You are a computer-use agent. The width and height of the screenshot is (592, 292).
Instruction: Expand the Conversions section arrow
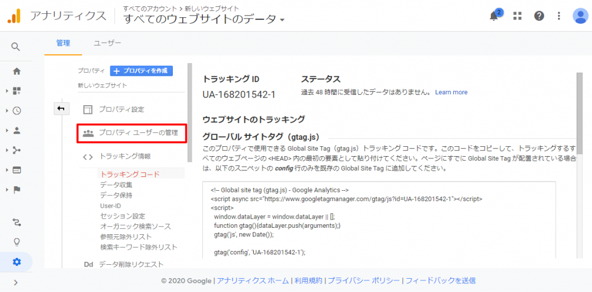click(7, 190)
